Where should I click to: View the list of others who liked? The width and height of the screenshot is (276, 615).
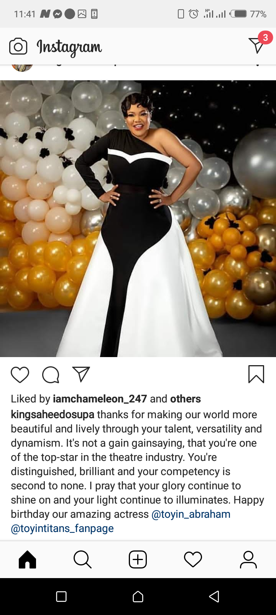pyautogui.click(x=186, y=399)
